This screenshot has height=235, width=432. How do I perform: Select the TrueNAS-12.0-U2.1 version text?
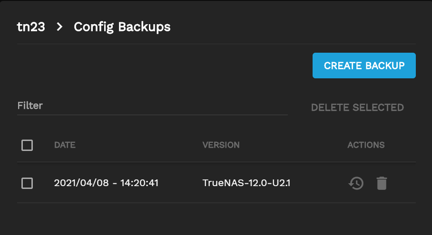pos(246,183)
